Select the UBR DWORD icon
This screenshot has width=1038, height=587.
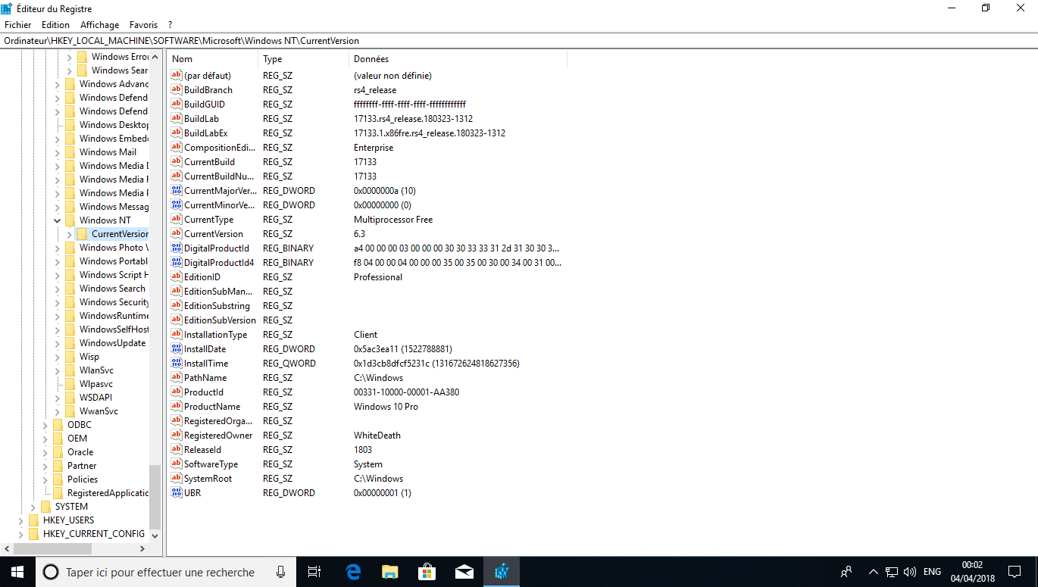click(x=177, y=493)
